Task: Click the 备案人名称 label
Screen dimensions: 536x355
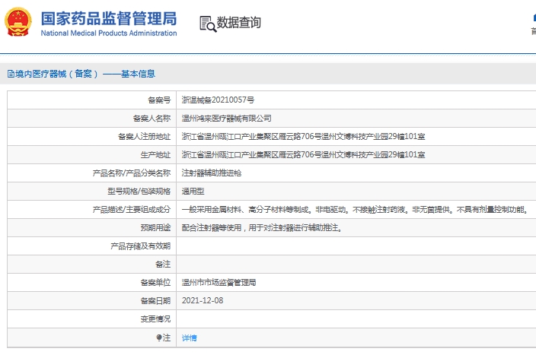Action: (152, 119)
